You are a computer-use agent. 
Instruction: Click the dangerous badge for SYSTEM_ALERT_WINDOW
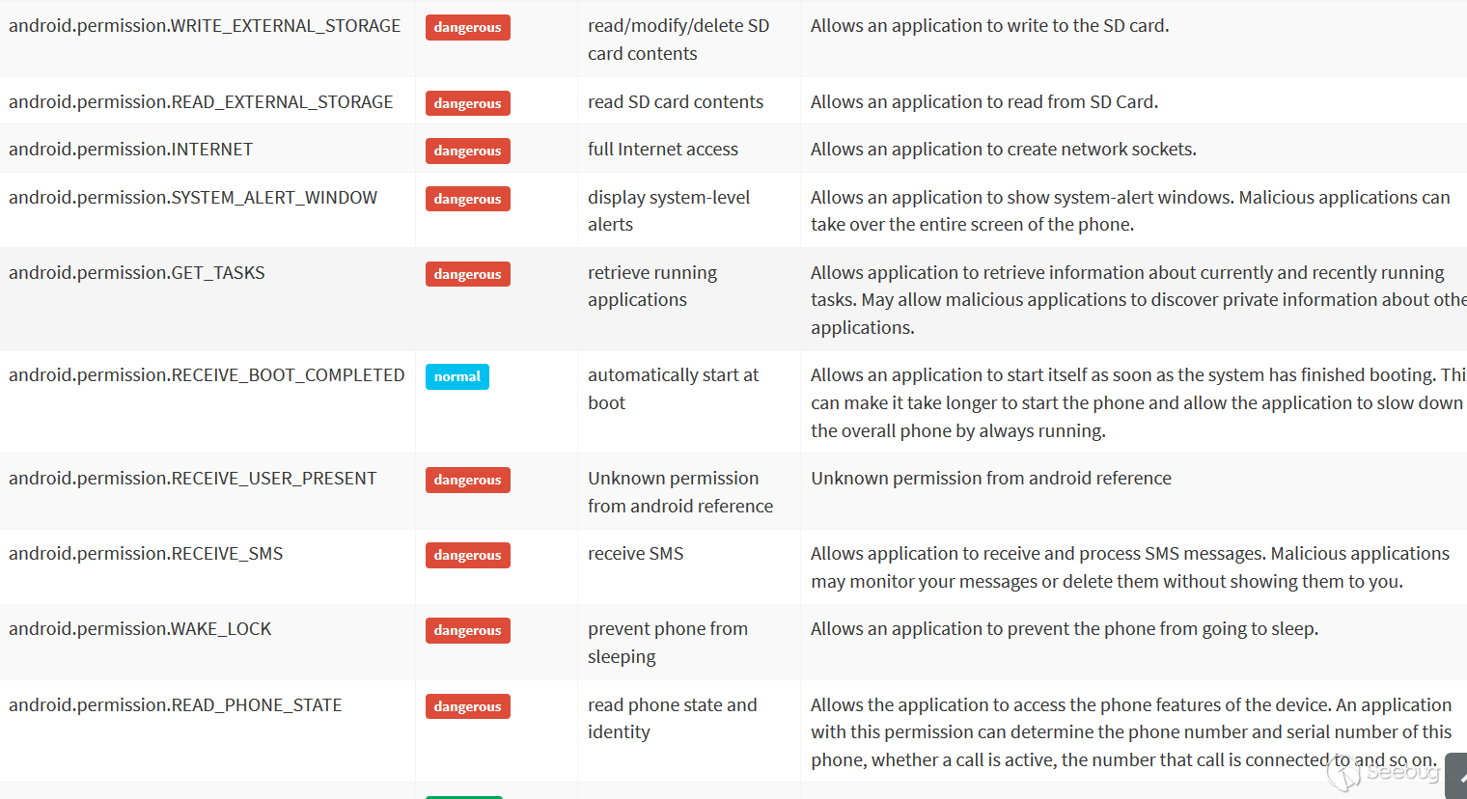467,199
